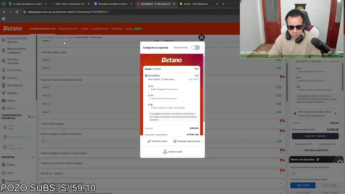Select odds 7.30 for Ambos equipos Sí

pos(278,141)
